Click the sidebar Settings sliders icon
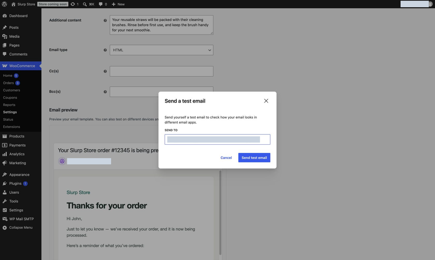435x260 pixels. (x=5, y=210)
